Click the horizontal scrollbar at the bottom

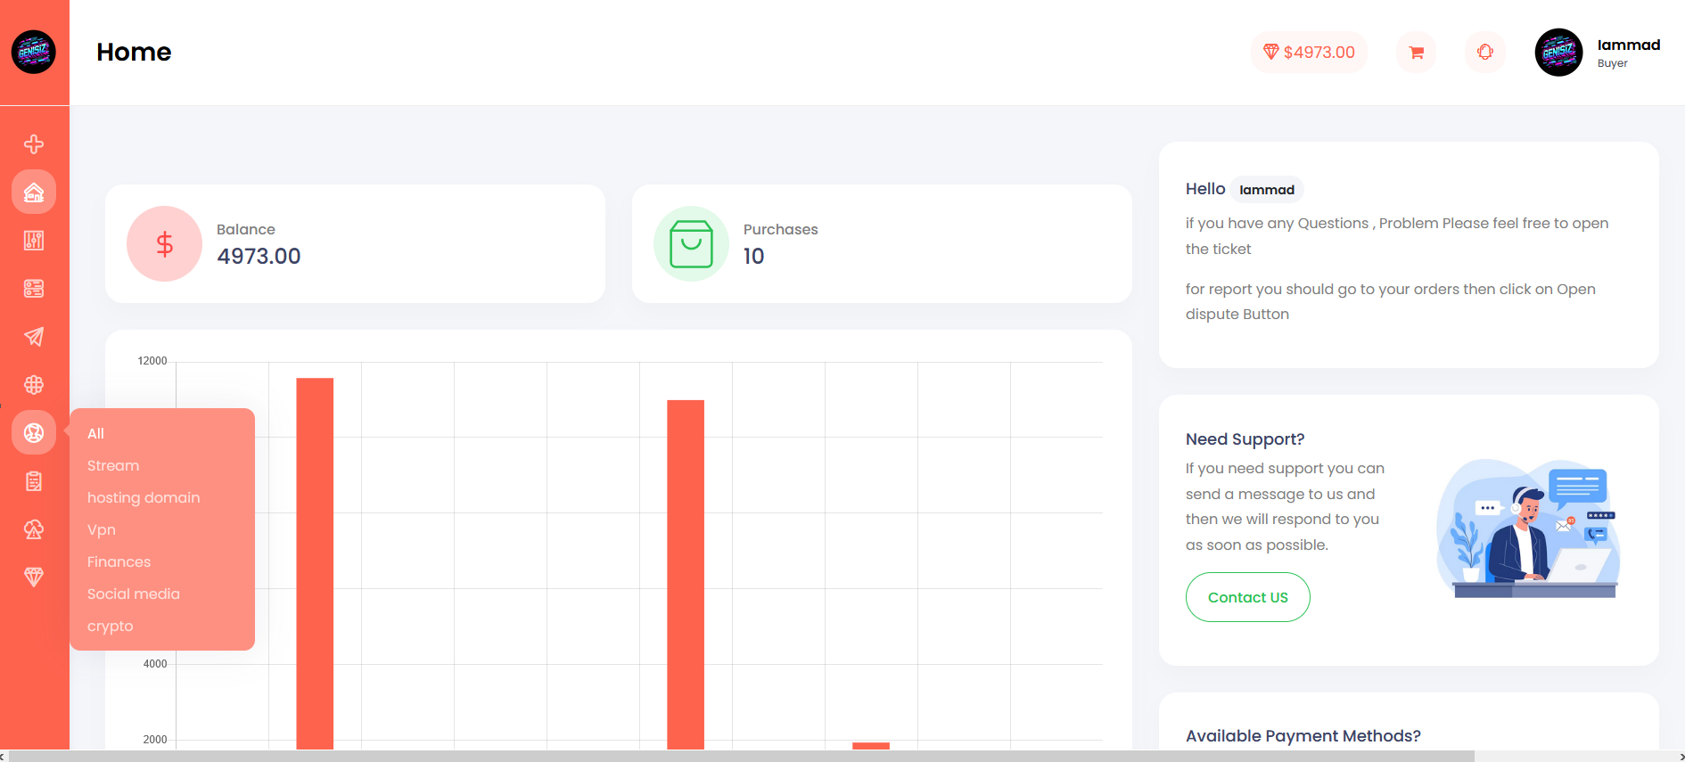pyautogui.click(x=740, y=756)
